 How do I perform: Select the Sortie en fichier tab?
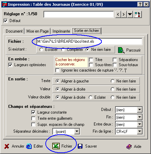tap(87, 31)
